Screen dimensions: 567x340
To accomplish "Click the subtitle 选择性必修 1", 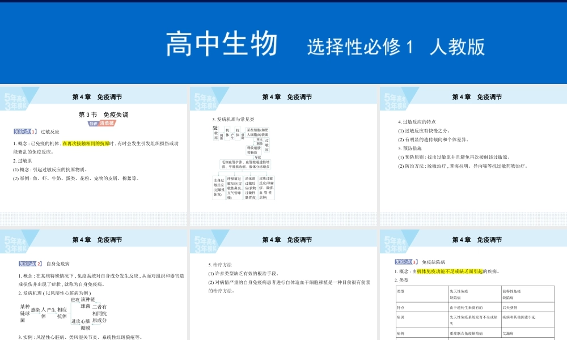I will pyautogui.click(x=360, y=47).
